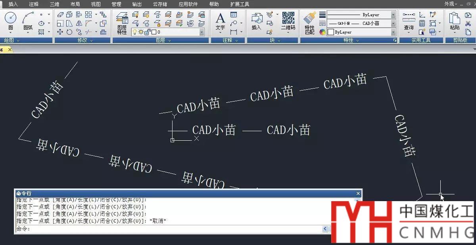Click the linetype dashed icon in 特性
The width and height of the screenshot is (476, 245).
[322, 23]
